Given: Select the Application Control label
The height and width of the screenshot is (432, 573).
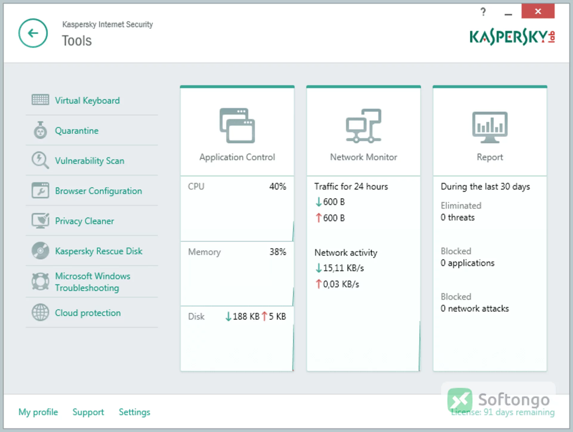Looking at the screenshot, I should point(237,157).
